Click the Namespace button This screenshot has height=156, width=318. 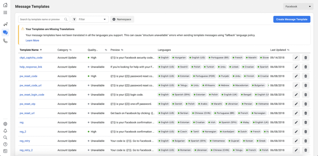point(122,19)
